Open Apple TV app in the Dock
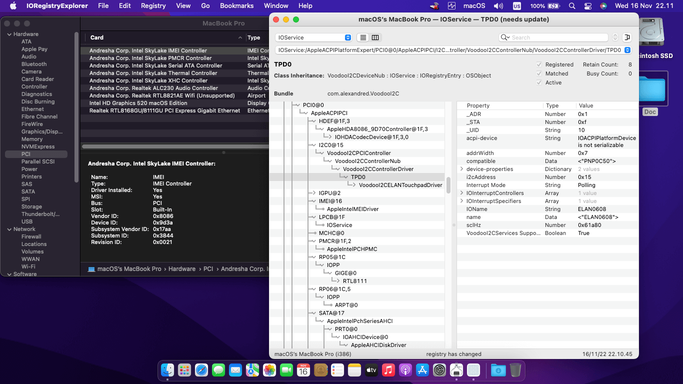 (371, 370)
